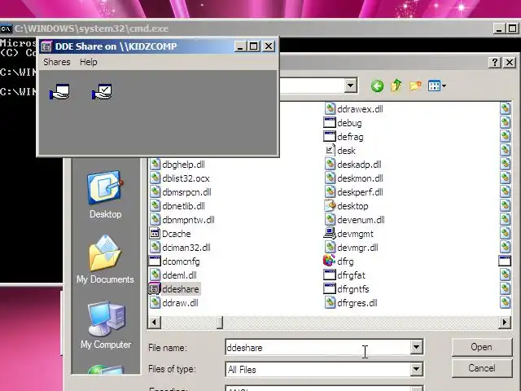Viewport: 521px width, 391px height.
Task: Select the dfrg defragmenter icon
Action: click(329, 261)
